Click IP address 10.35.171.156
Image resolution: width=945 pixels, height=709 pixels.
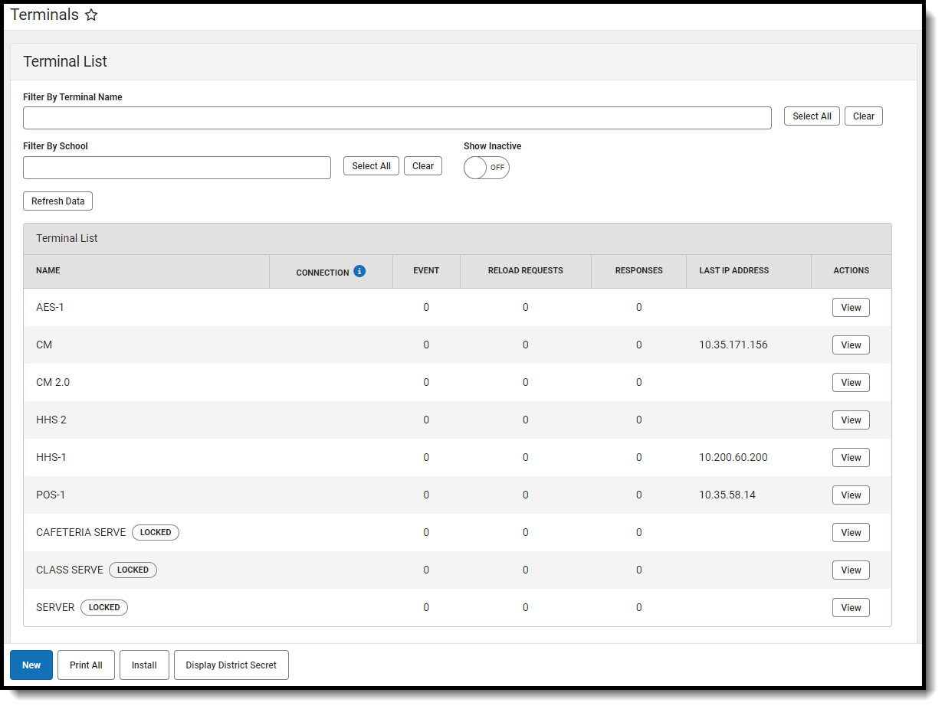[733, 345]
